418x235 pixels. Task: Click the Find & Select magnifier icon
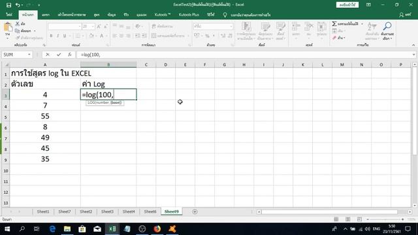click(x=387, y=26)
